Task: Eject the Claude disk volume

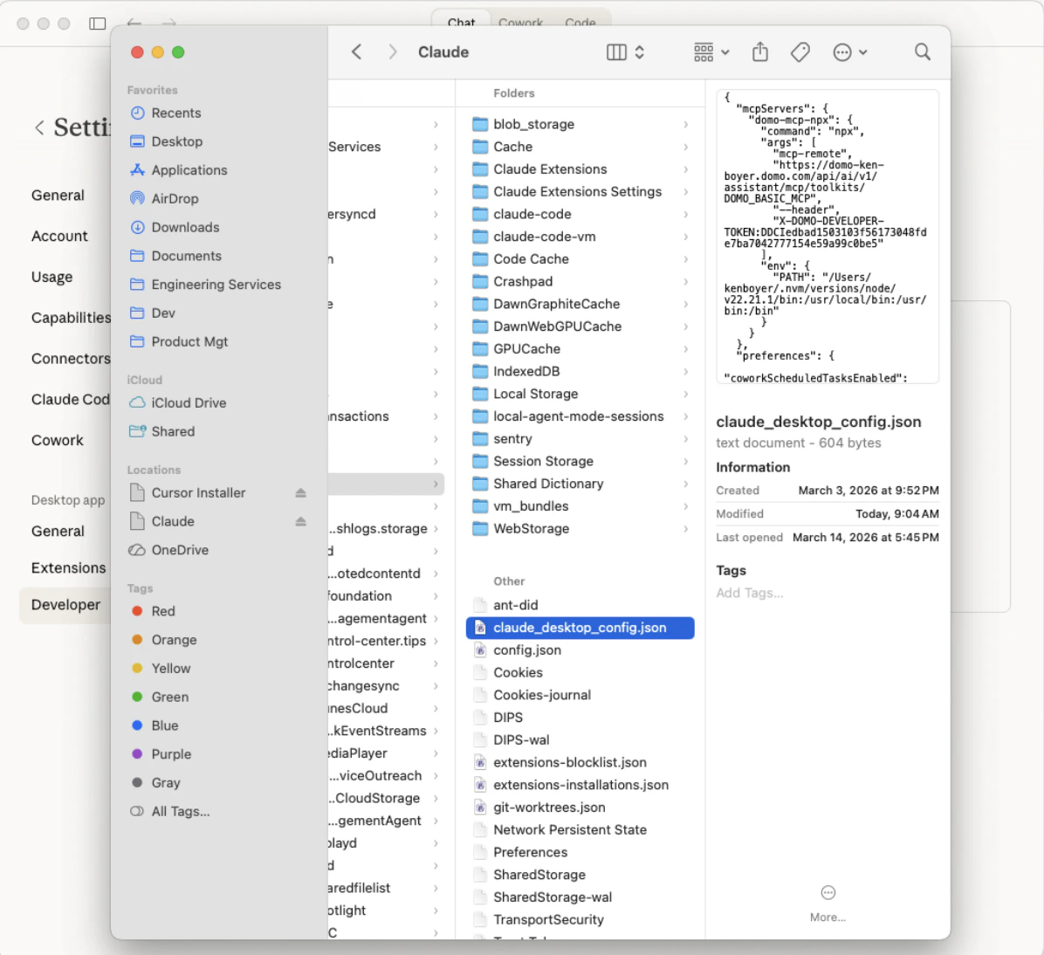Action: (300, 522)
